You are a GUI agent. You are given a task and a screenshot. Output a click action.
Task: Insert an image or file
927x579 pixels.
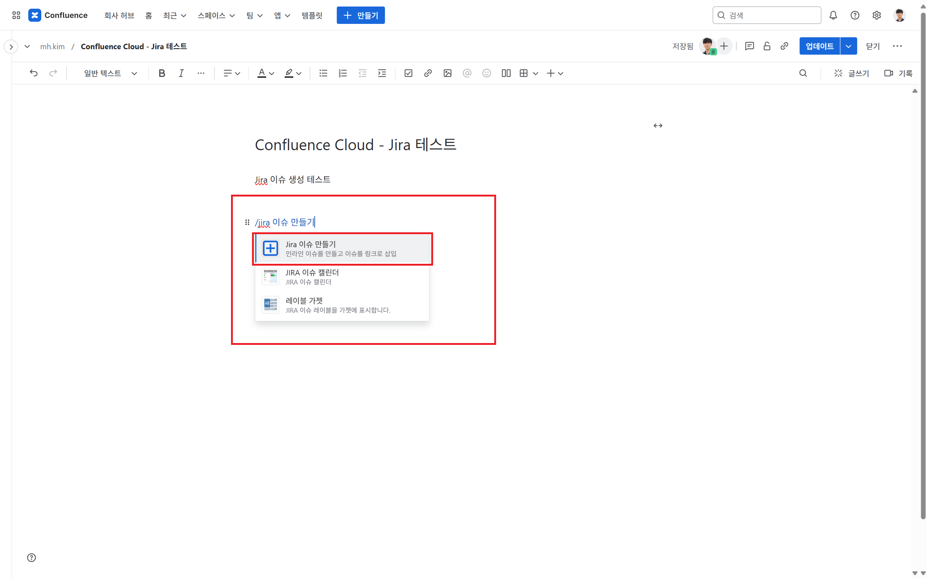(448, 73)
